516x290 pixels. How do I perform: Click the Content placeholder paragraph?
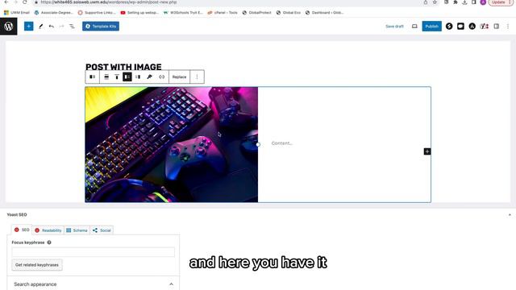tap(281, 143)
